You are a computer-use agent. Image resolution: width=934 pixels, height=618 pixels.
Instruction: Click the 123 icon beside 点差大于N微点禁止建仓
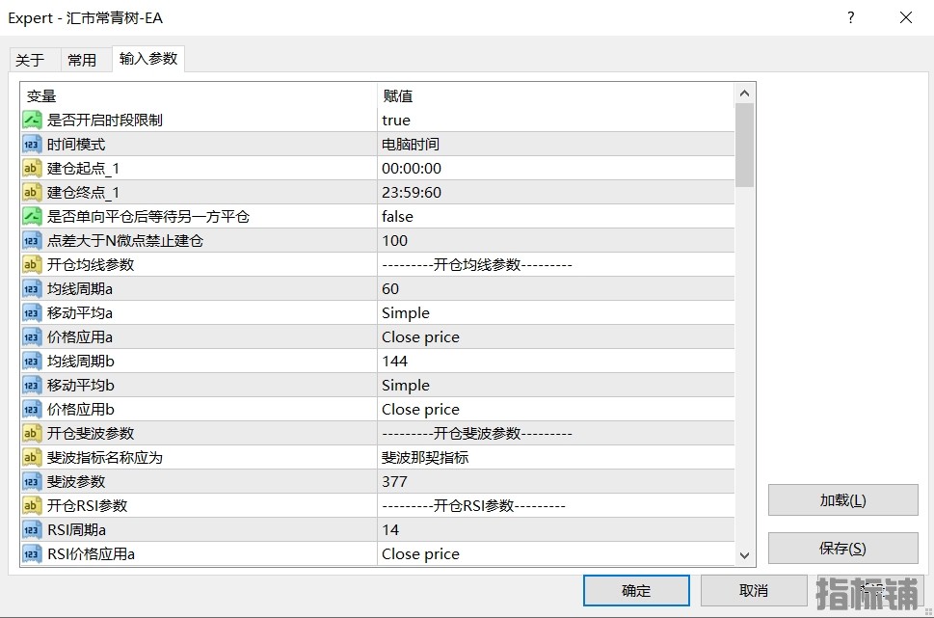(x=32, y=241)
